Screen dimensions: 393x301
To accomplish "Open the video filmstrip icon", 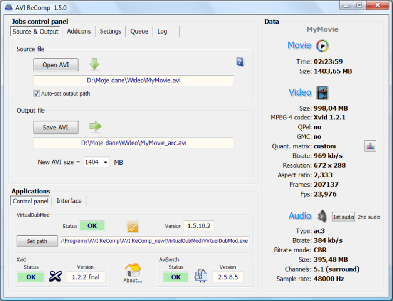I will click(x=322, y=93).
